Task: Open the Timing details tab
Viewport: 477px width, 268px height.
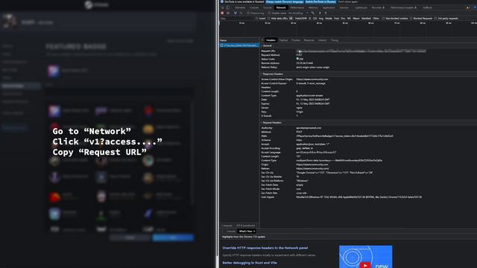Action: coord(335,40)
